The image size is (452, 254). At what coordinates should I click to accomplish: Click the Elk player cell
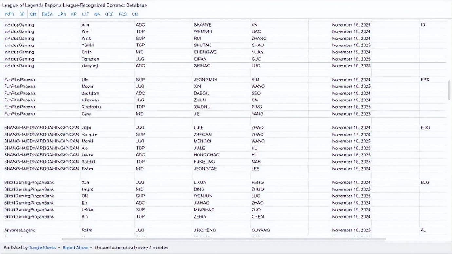point(107,203)
